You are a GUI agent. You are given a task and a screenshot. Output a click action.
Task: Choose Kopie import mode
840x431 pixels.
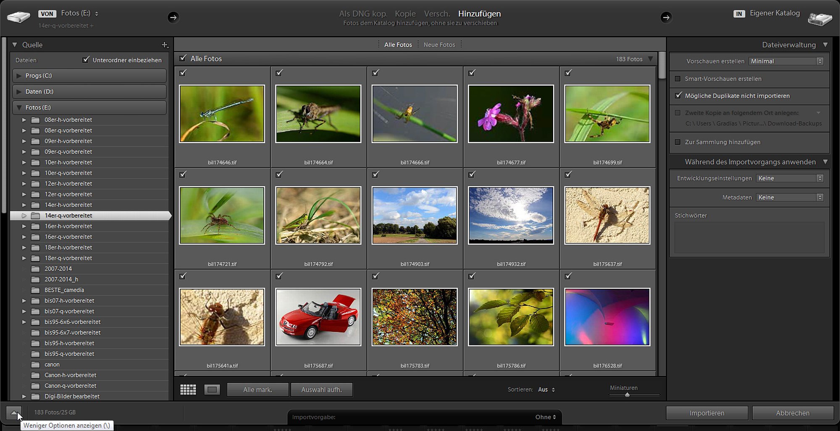click(x=405, y=14)
